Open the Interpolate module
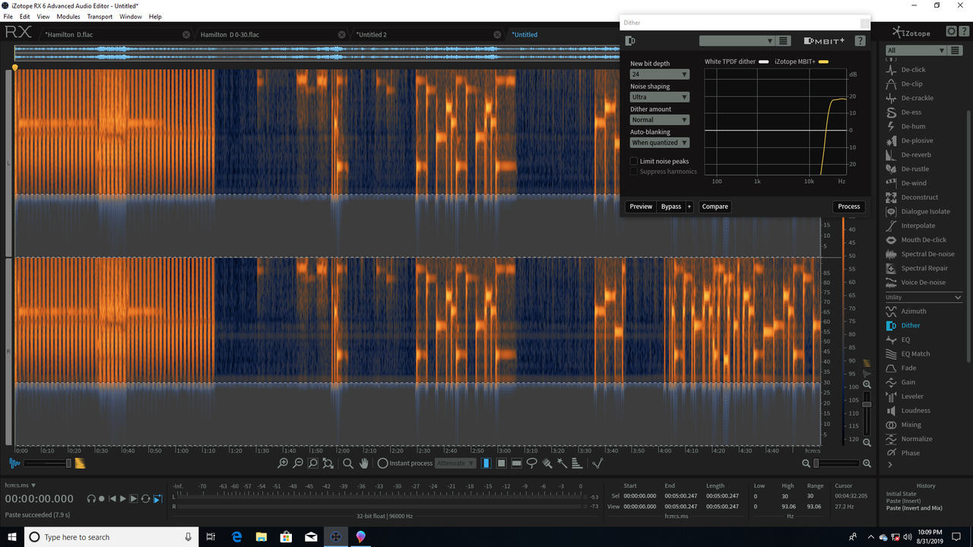This screenshot has width=973, height=547. coord(911,226)
